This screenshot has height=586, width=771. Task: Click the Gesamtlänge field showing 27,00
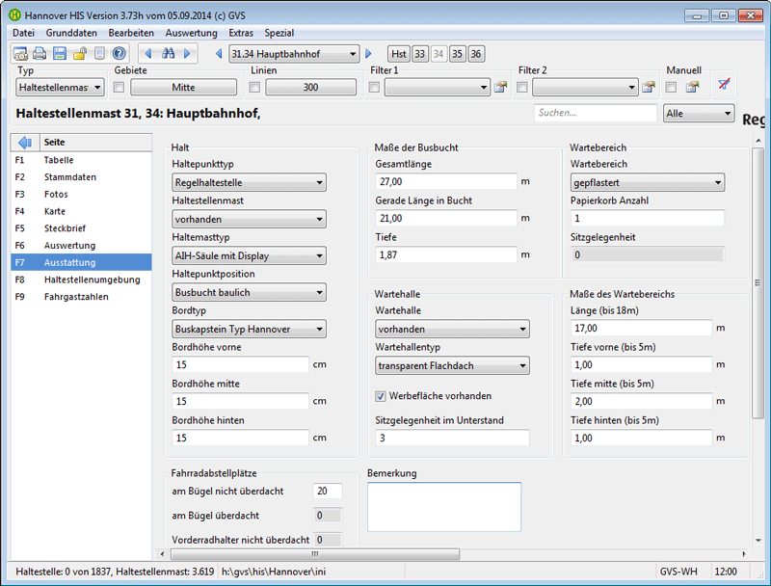click(446, 182)
